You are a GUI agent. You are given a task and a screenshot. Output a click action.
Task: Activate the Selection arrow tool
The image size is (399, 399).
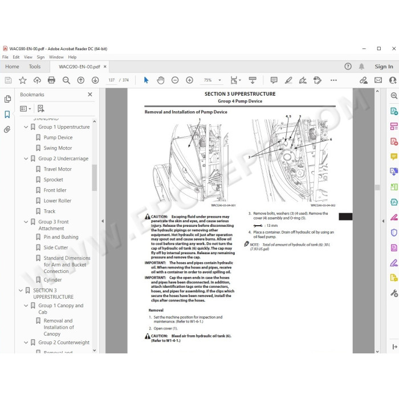click(x=146, y=80)
